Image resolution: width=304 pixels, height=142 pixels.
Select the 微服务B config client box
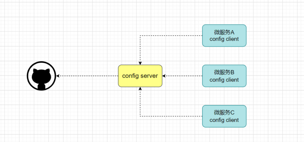coord(224,76)
